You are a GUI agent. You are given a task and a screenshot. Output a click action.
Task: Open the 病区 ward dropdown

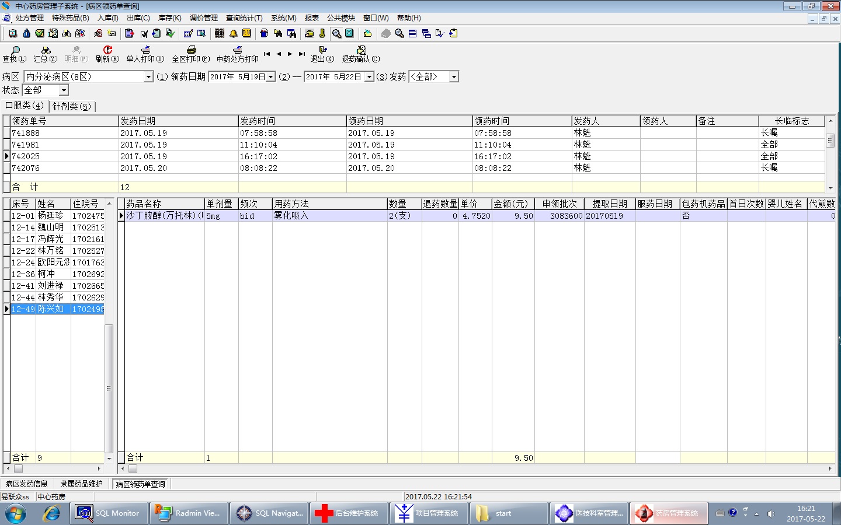point(148,77)
